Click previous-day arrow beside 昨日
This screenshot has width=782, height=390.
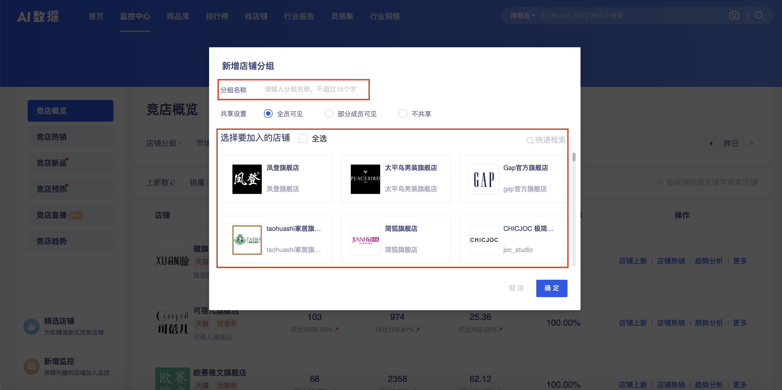click(711, 143)
